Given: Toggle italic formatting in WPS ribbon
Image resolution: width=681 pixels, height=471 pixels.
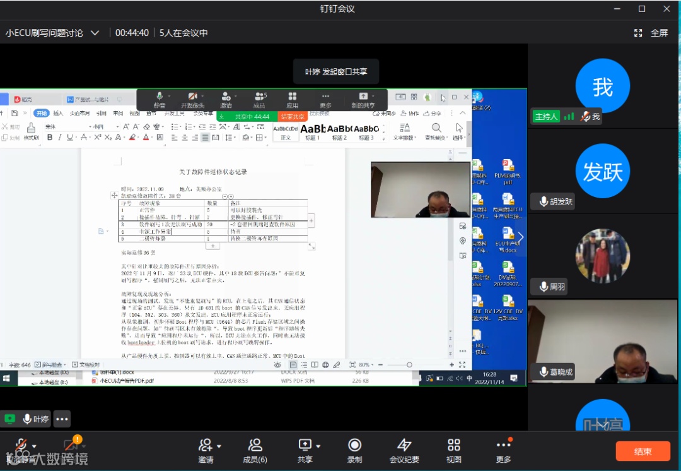Looking at the screenshot, I should (x=59, y=138).
